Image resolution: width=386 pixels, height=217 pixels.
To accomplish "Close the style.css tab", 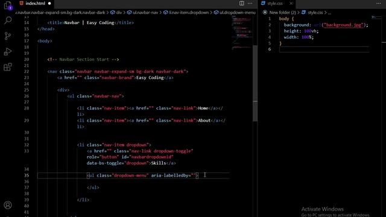I will coord(291,3).
